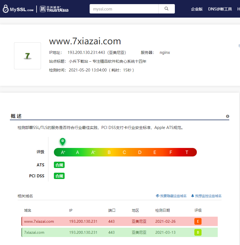This screenshot has width=240, height=245.
Task: Click the orange E rating badge
Action: click(198, 221)
